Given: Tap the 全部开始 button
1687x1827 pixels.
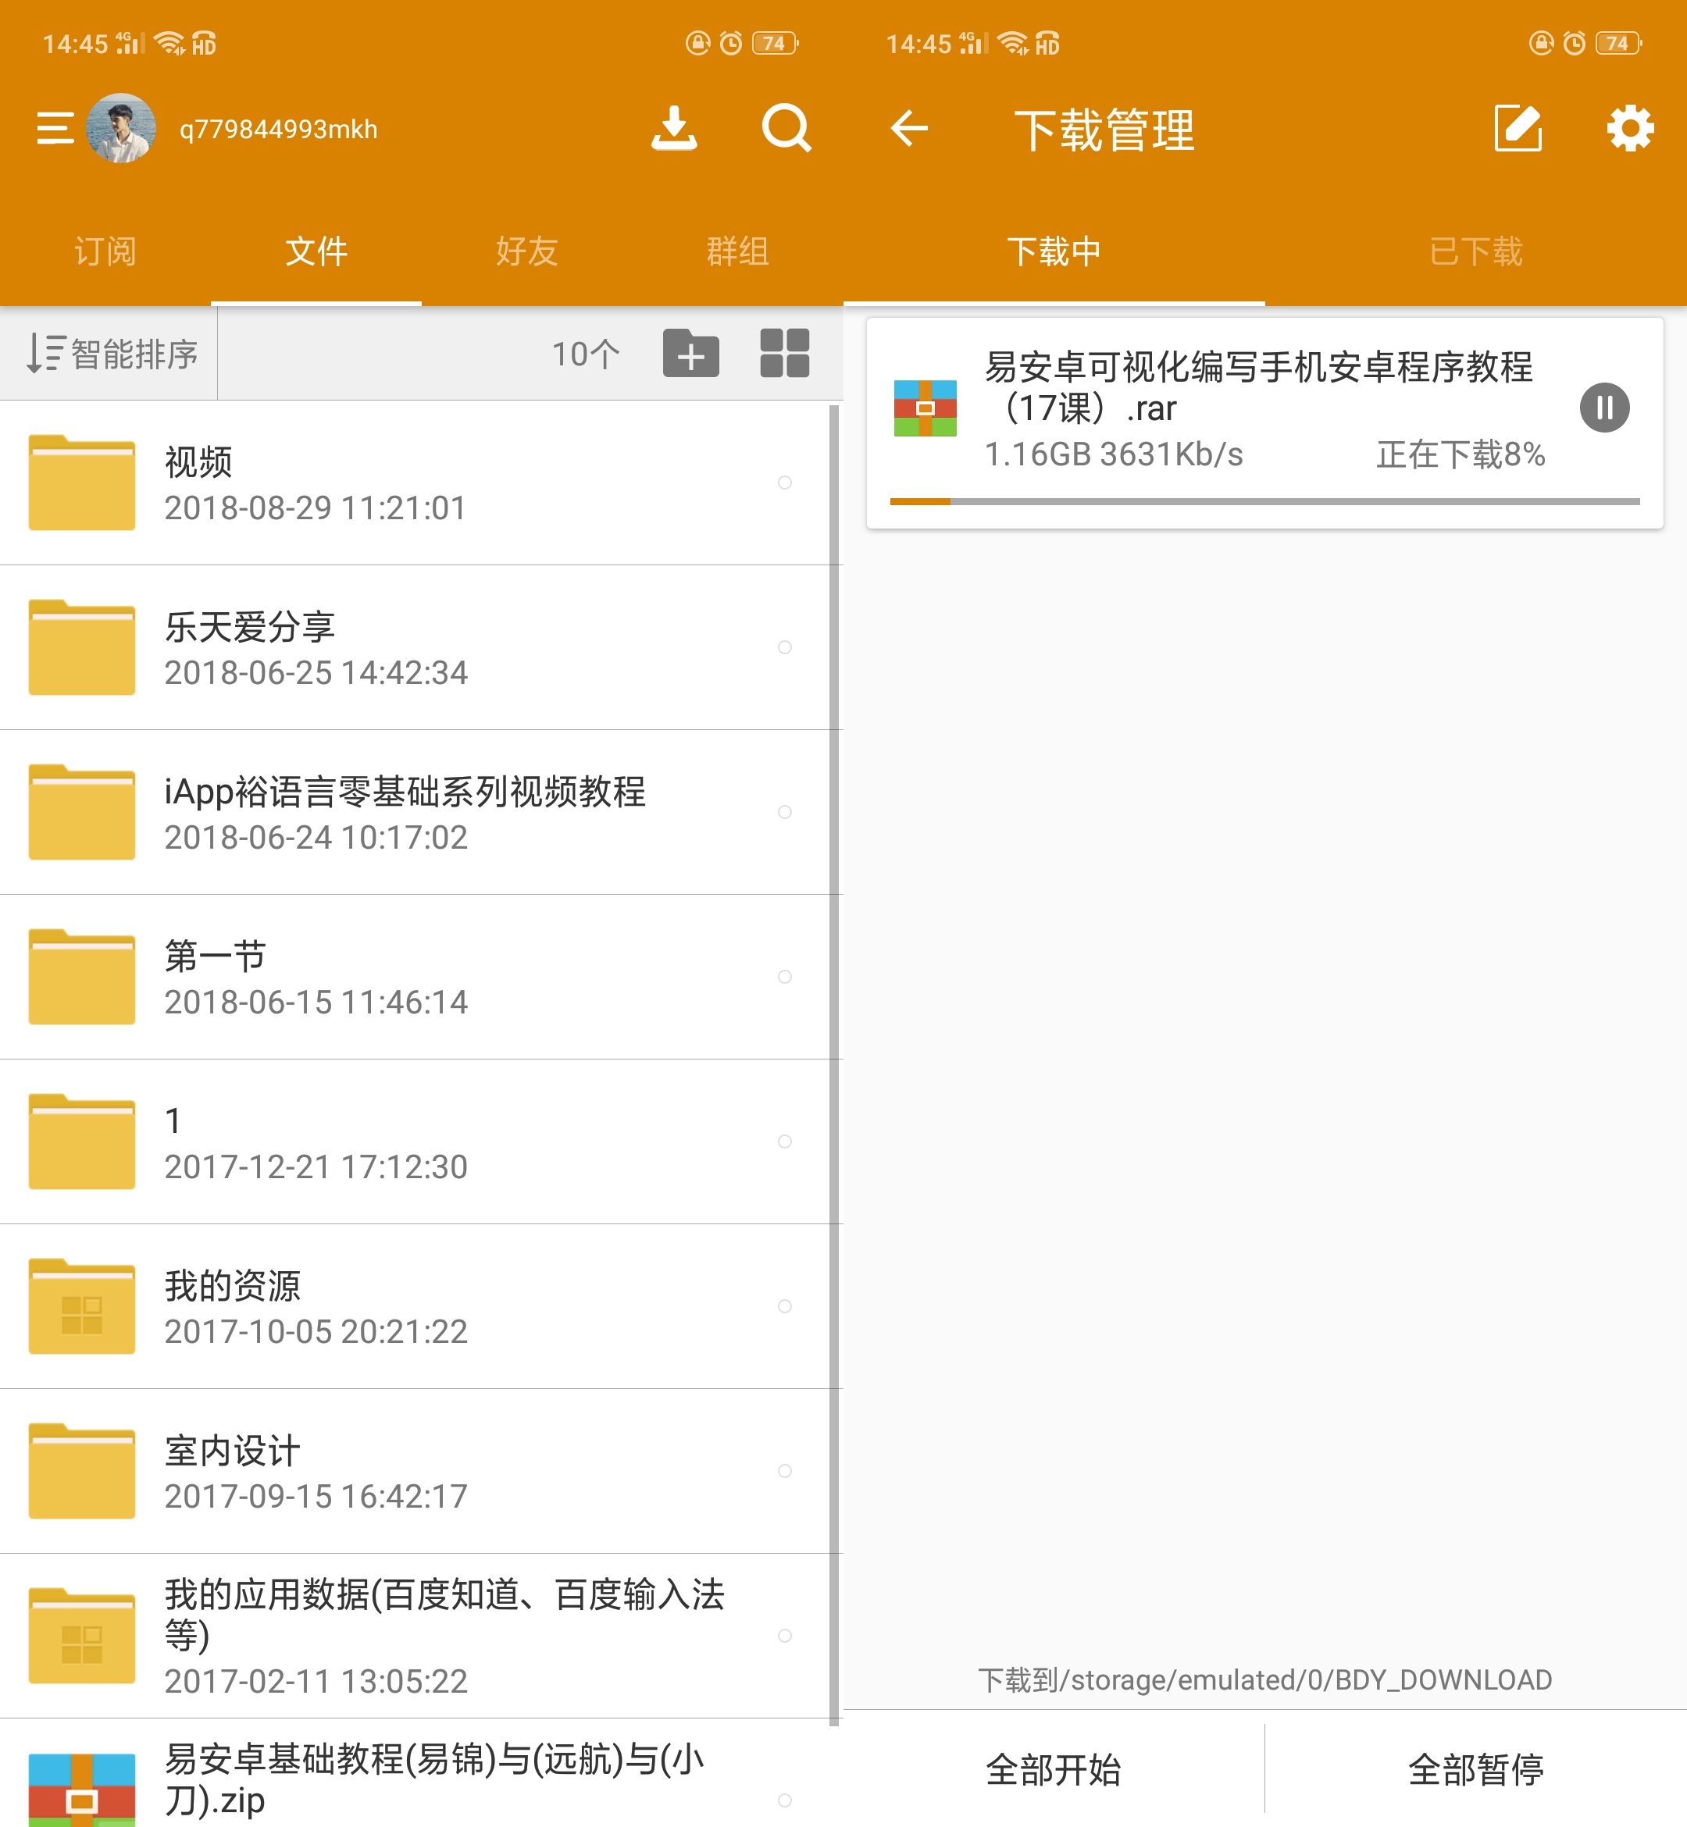Looking at the screenshot, I should [x=1055, y=1768].
